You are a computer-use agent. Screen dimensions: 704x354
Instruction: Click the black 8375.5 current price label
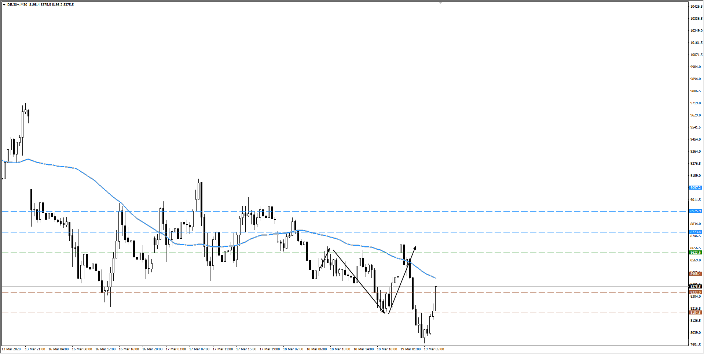point(695,287)
